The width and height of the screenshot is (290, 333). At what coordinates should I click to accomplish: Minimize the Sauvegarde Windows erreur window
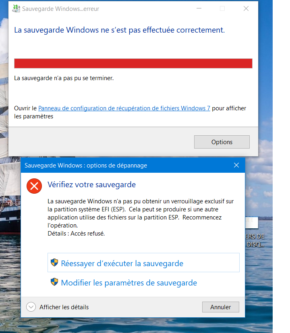click(199, 8)
